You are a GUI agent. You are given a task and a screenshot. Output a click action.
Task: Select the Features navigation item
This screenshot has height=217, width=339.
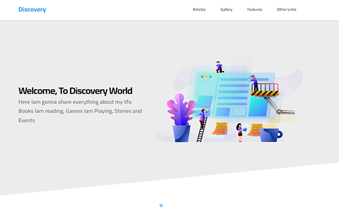click(x=254, y=10)
